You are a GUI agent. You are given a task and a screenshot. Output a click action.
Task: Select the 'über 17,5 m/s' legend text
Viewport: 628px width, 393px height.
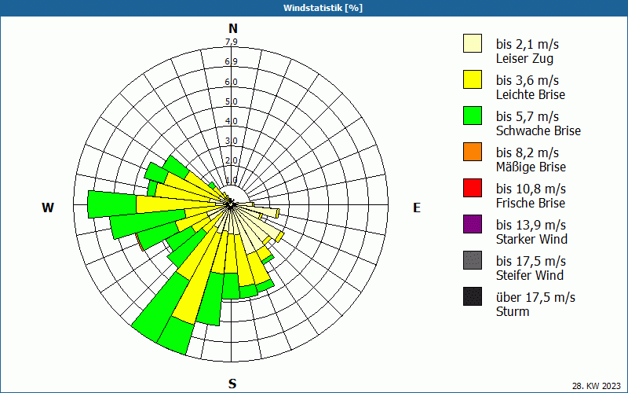click(x=535, y=297)
